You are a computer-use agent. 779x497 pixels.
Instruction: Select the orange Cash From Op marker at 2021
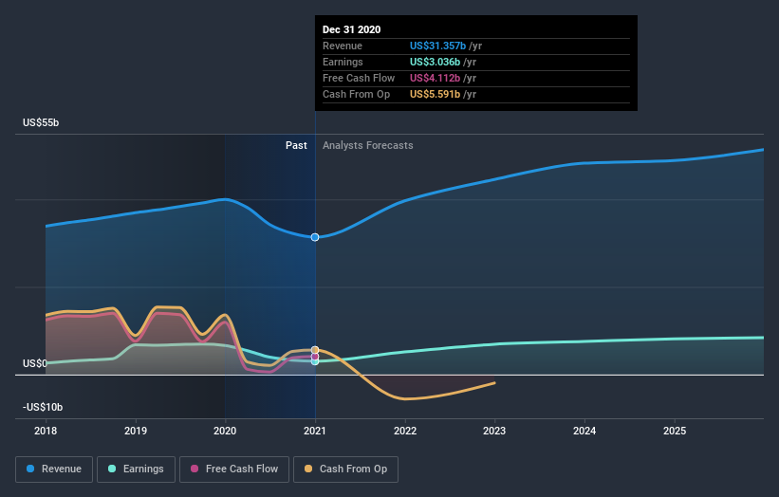(x=315, y=350)
